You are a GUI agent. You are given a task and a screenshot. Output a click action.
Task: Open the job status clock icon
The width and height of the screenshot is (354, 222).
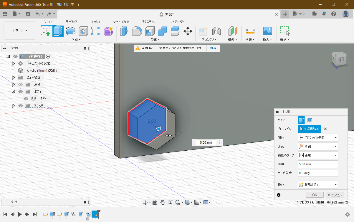[314, 14]
